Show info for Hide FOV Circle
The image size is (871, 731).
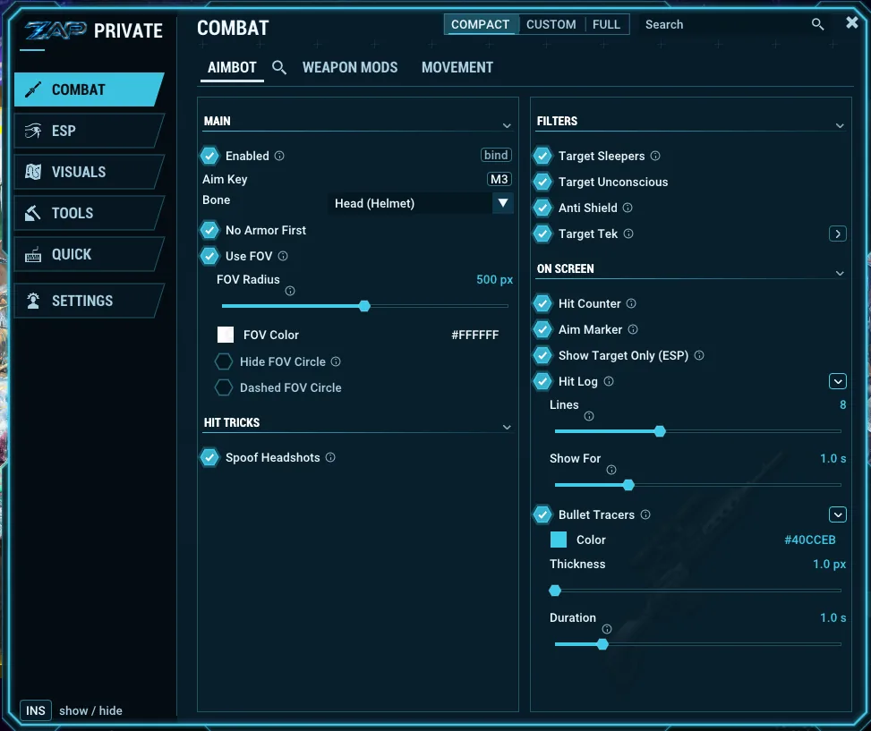click(x=336, y=361)
